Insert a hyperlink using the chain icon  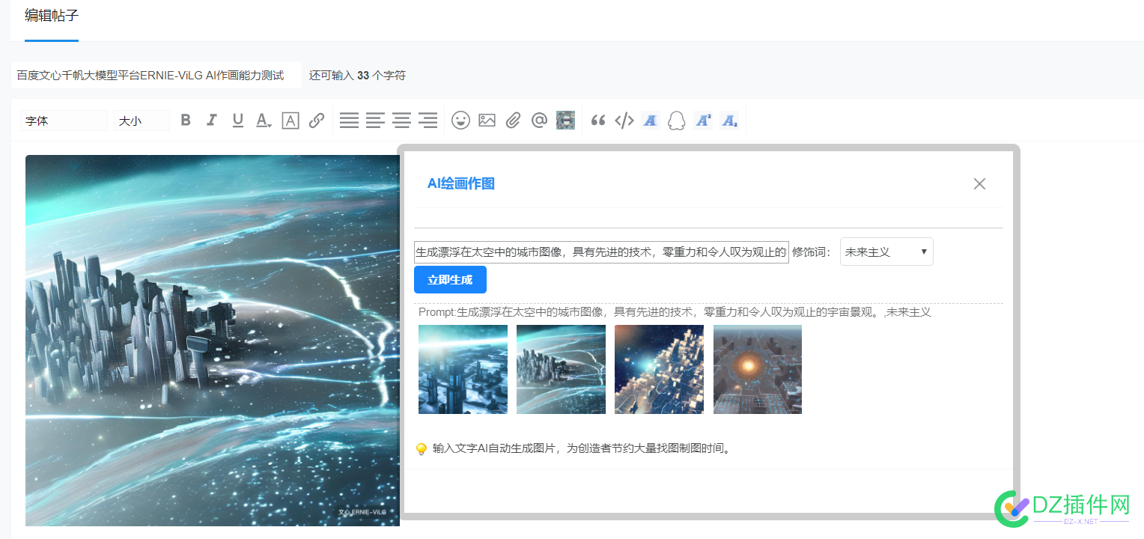317,121
